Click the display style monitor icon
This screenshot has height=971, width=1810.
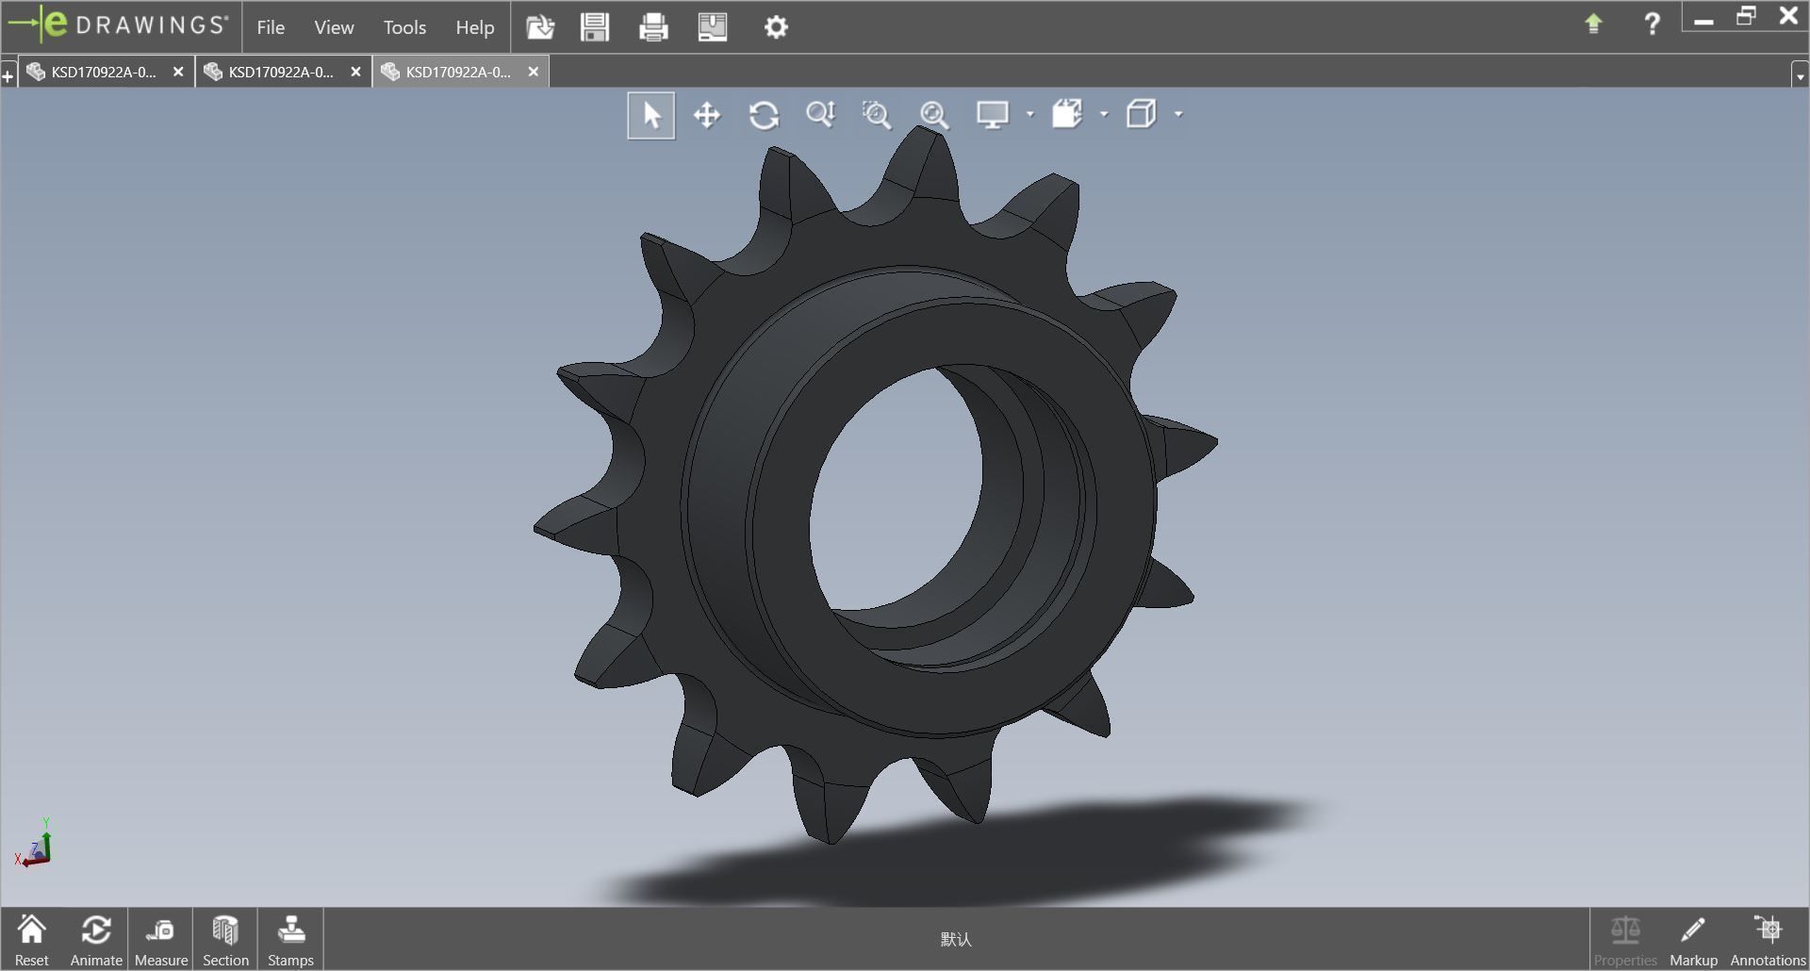point(993,115)
